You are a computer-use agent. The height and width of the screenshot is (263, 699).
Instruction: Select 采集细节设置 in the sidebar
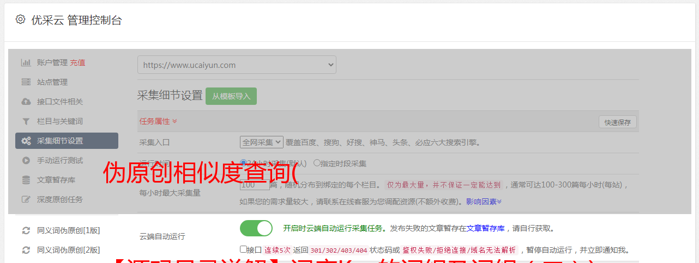pyautogui.click(x=67, y=141)
